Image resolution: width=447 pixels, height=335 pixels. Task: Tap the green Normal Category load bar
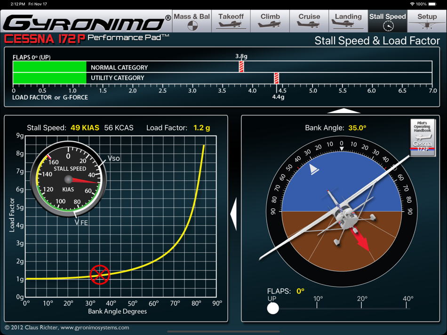pyautogui.click(x=49, y=66)
